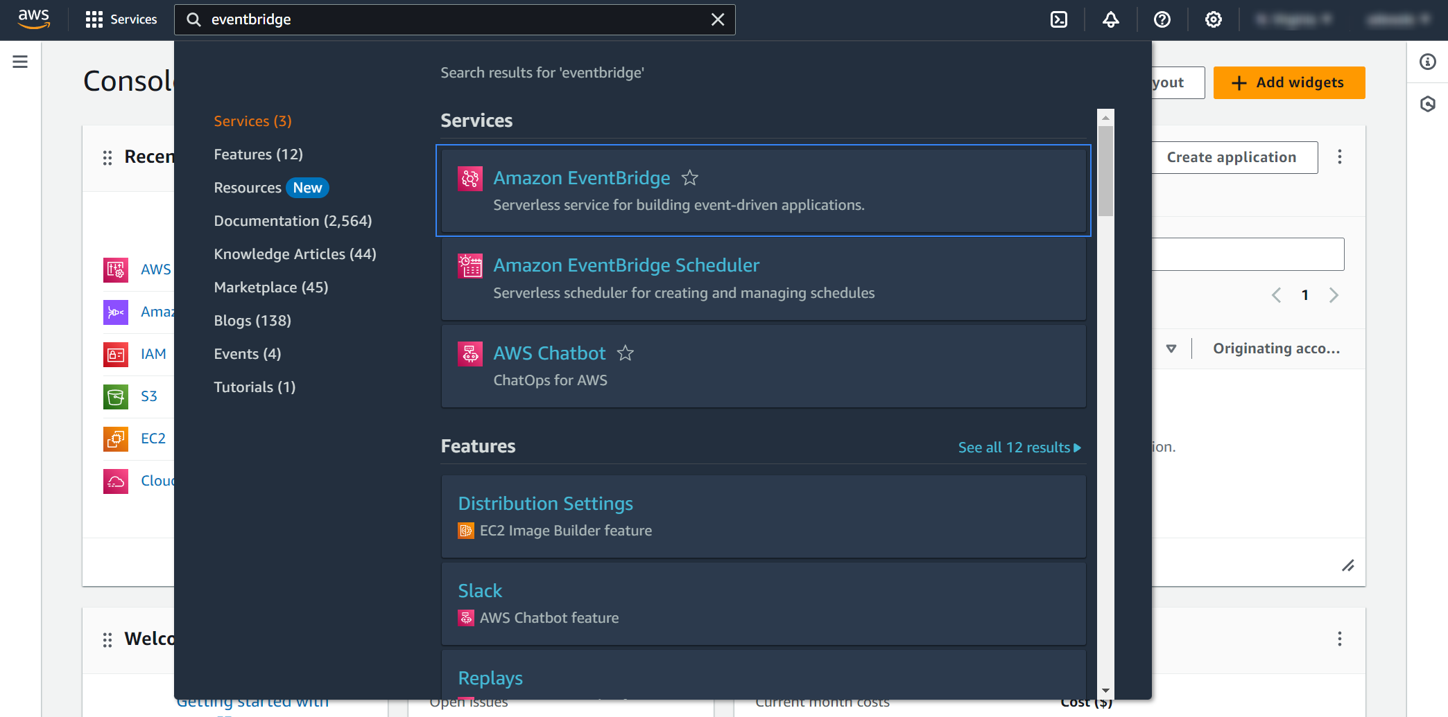
Task: Filter results by Features (12)
Action: [258, 154]
